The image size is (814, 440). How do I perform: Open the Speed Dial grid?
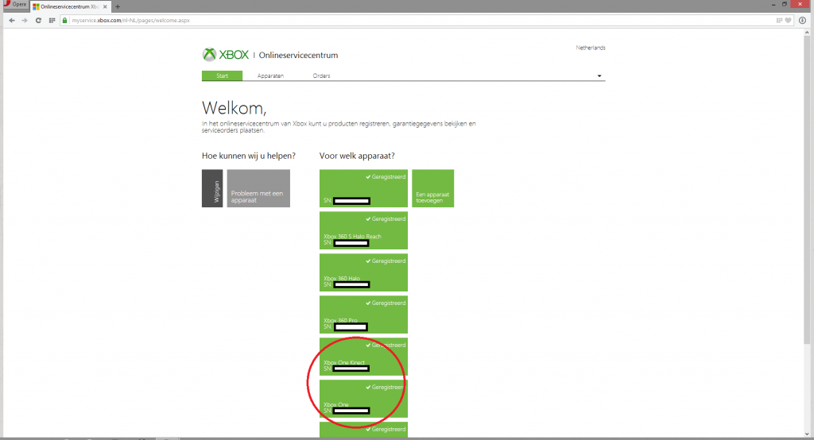tap(52, 20)
